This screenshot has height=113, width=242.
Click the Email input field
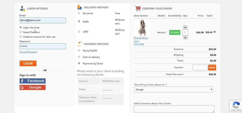click(43, 21)
